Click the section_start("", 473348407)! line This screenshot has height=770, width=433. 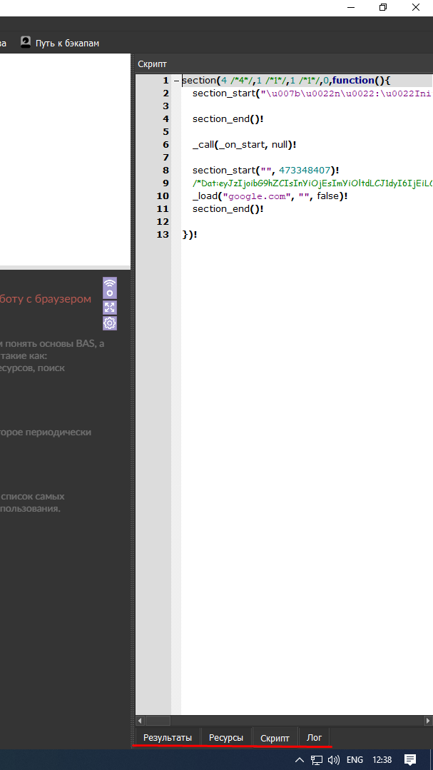tap(265, 171)
